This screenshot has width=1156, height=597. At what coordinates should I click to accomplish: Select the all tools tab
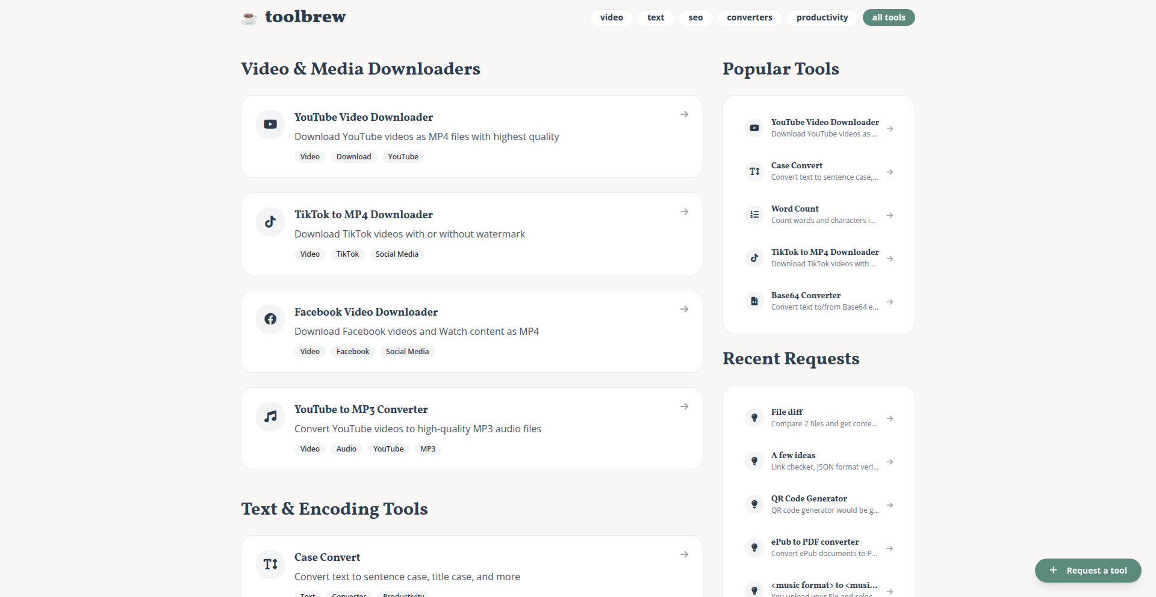889,17
